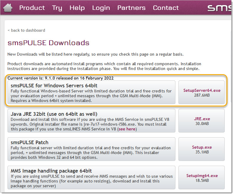The height and width of the screenshot is (195, 234).
Task: Select 'smsPULSE for Windows Servers 64bit' heading
Action: (54, 86)
